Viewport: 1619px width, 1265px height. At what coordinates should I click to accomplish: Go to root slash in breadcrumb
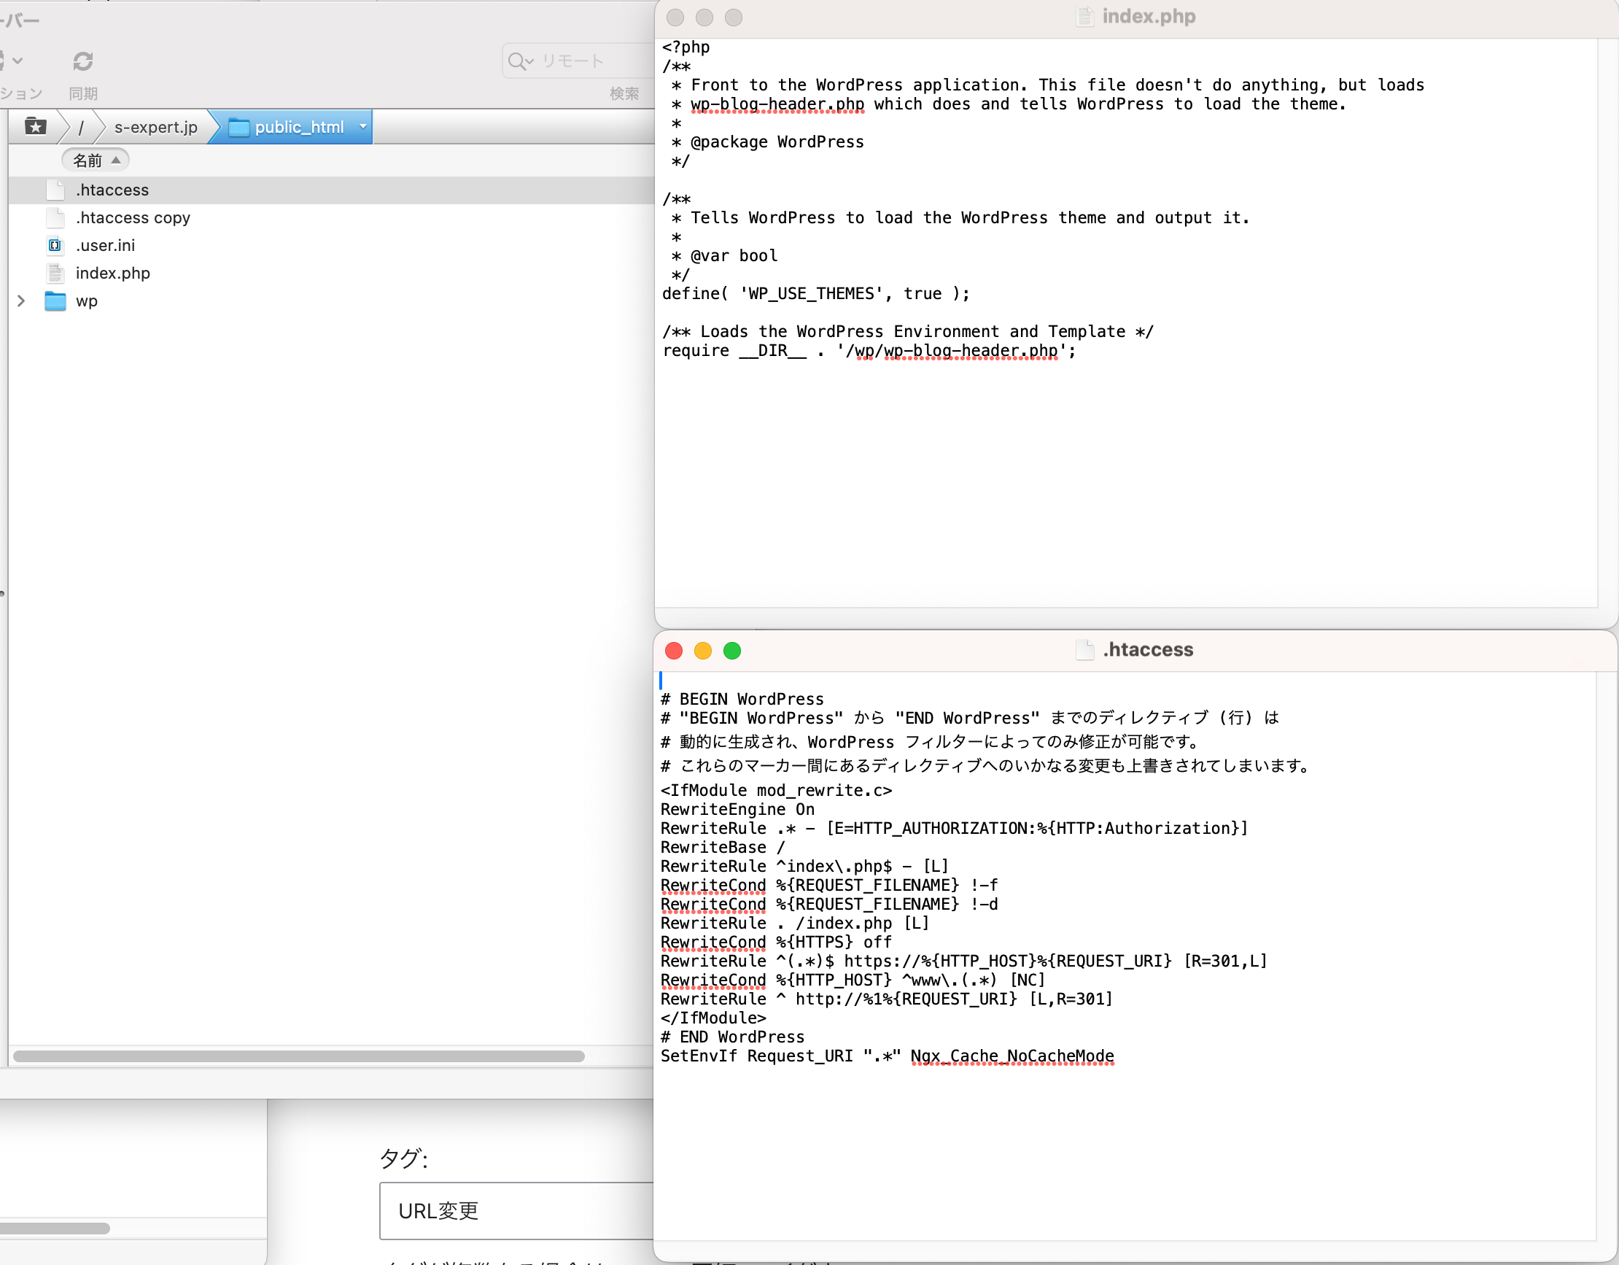click(81, 127)
